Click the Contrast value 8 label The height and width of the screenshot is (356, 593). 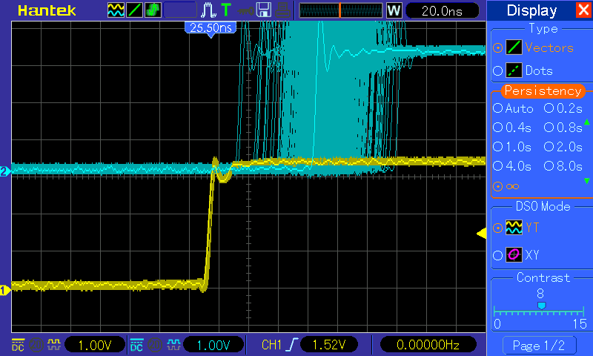pos(540,293)
